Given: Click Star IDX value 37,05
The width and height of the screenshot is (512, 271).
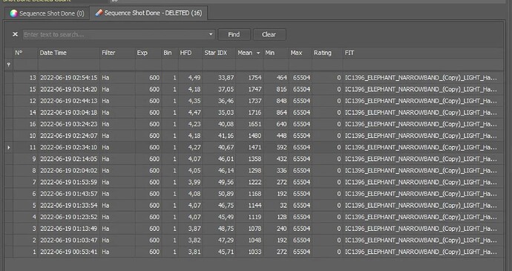Looking at the screenshot, I should pyautogui.click(x=226, y=89).
